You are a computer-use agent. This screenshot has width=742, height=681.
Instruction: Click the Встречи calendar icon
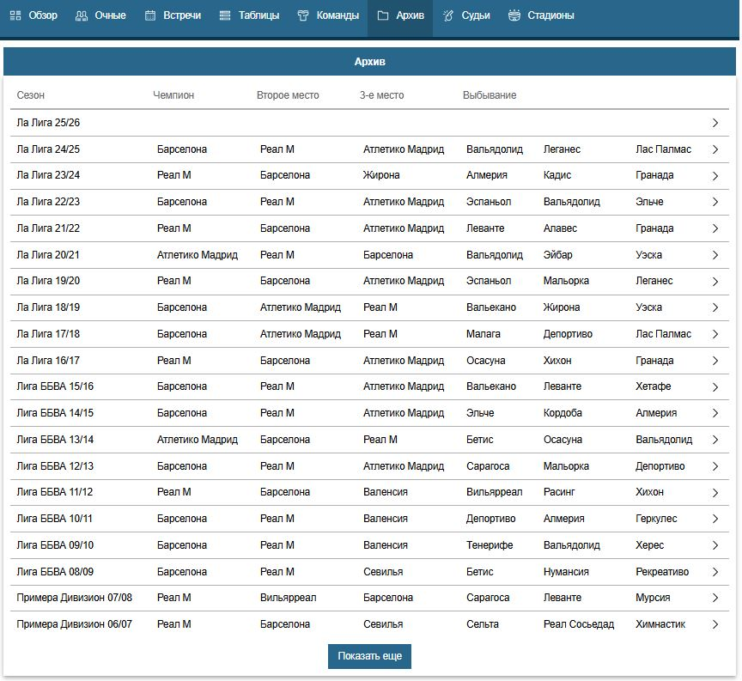point(150,15)
